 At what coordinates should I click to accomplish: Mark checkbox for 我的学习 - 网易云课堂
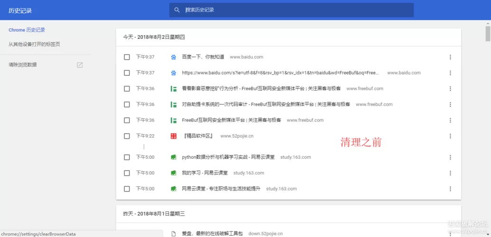pyautogui.click(x=127, y=173)
